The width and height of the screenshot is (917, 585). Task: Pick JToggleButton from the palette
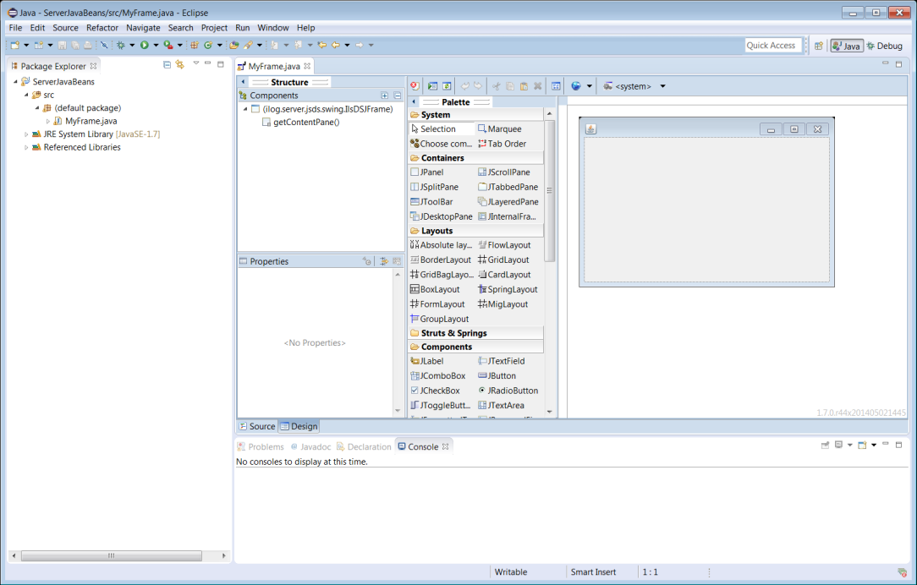pyautogui.click(x=445, y=406)
